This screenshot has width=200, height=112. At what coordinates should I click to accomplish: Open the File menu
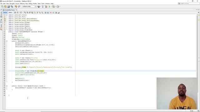(x=1, y=3)
